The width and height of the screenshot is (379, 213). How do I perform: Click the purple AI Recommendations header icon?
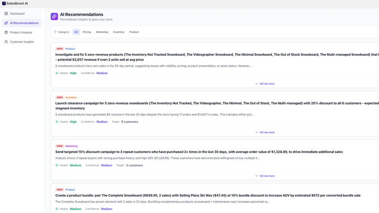pos(54,17)
